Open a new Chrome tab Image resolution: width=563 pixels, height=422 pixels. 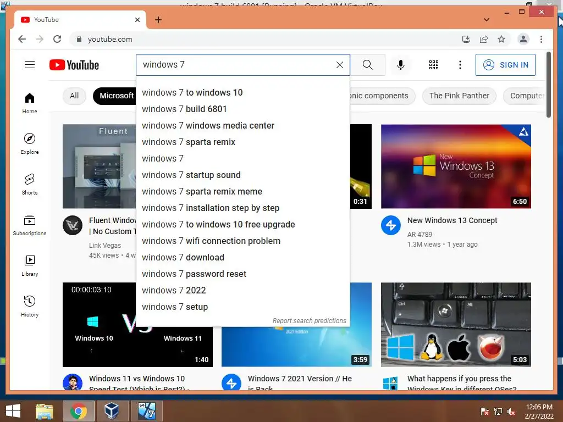click(x=158, y=20)
